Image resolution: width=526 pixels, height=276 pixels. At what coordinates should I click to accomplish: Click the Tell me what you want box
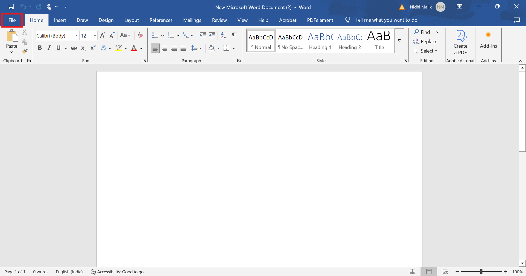[386, 20]
